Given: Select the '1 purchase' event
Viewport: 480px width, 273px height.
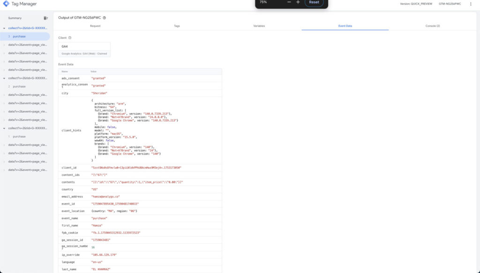Looking at the screenshot, I should [19, 136].
